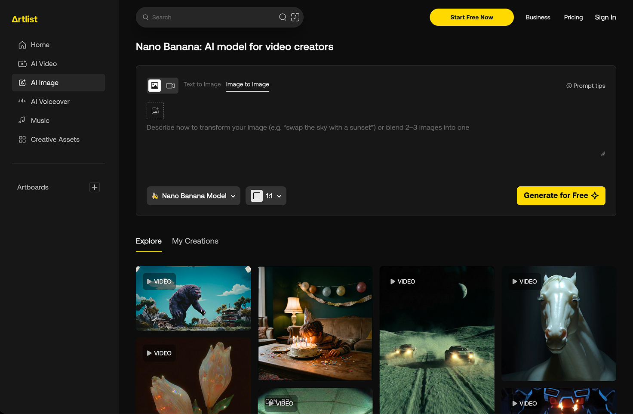Click the visual search scan icon

[x=295, y=17]
